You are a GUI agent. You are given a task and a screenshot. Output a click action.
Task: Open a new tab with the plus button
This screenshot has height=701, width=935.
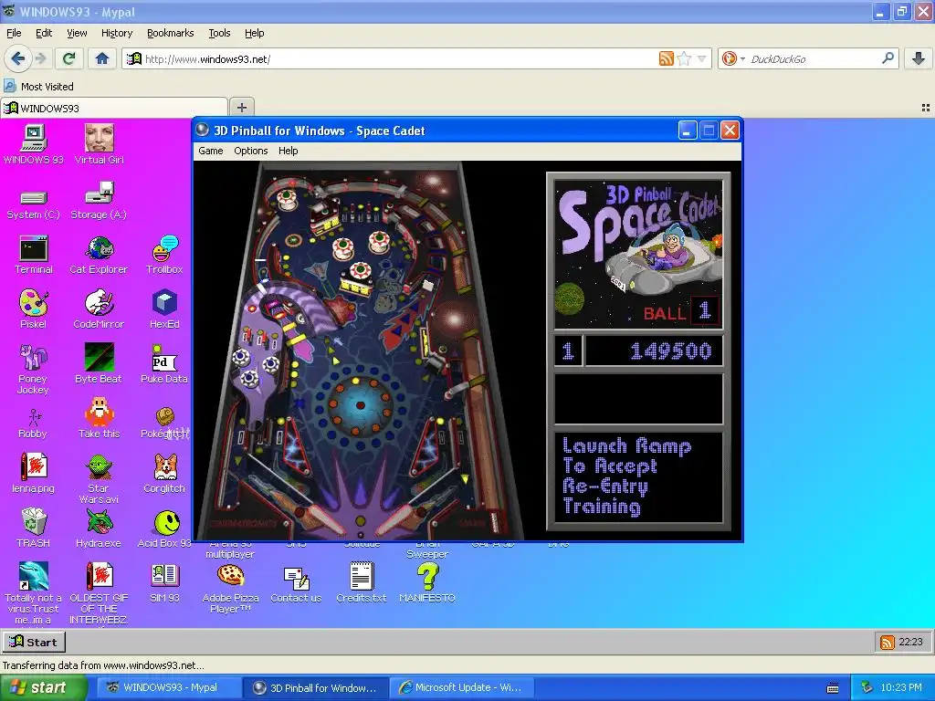point(241,108)
